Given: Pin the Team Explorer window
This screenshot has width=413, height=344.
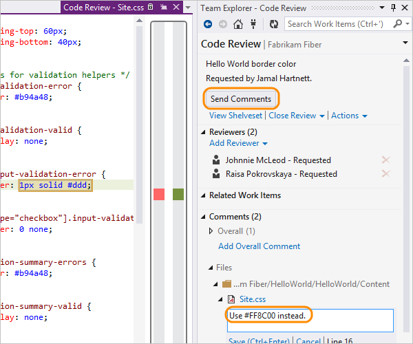Looking at the screenshot, I should coord(393,8).
